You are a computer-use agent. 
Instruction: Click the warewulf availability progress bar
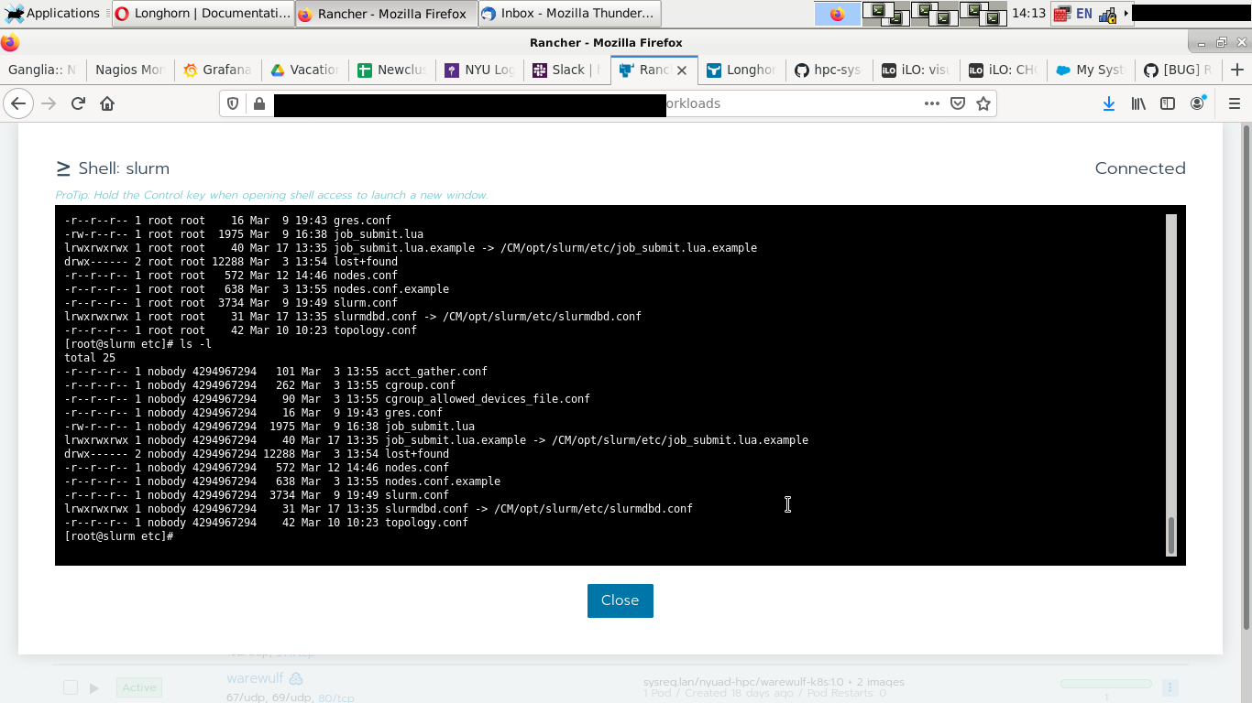point(1104,682)
